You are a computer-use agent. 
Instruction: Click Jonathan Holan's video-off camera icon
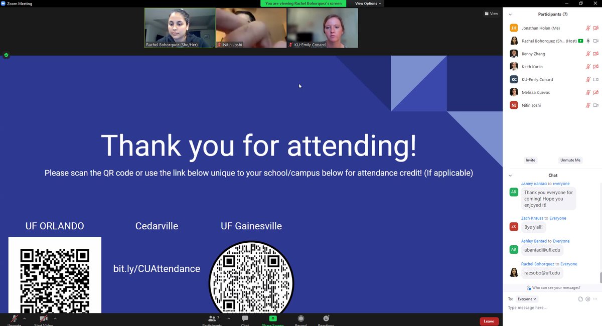(x=596, y=28)
